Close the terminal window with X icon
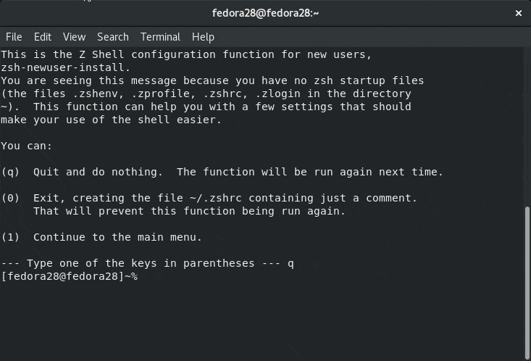The image size is (531, 361). 518,13
